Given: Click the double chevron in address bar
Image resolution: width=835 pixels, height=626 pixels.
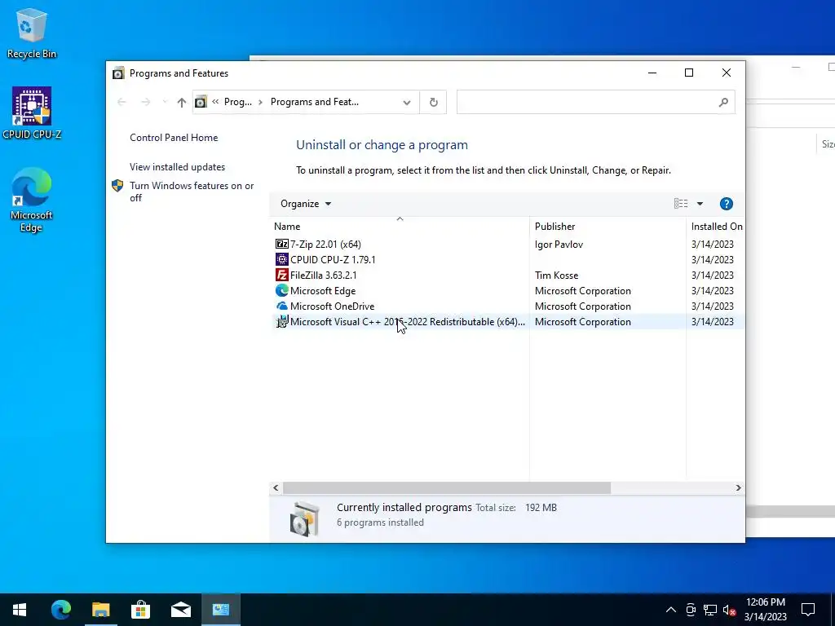Looking at the screenshot, I should [x=215, y=102].
